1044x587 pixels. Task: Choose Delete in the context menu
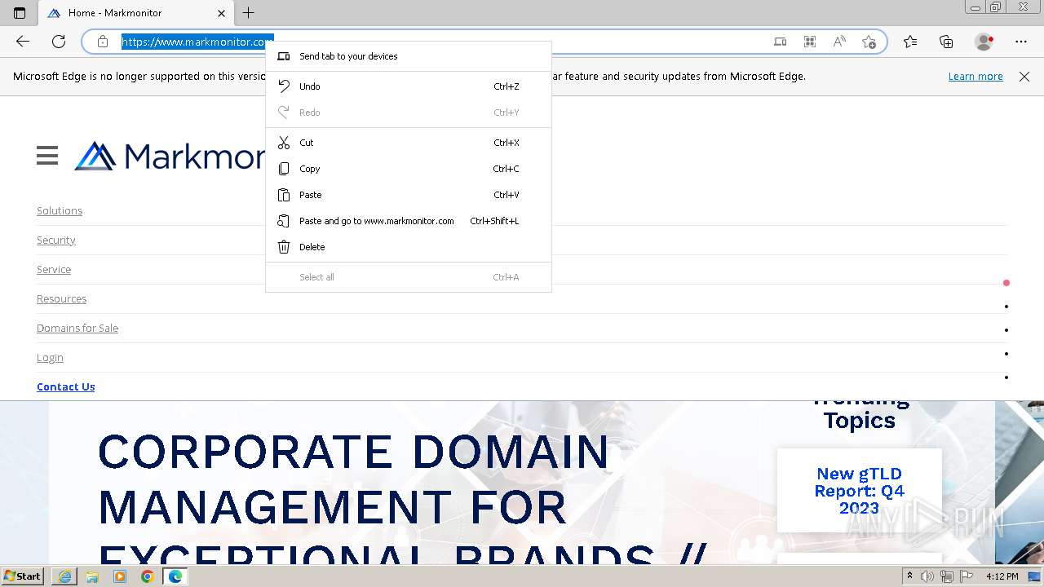[x=409, y=247]
